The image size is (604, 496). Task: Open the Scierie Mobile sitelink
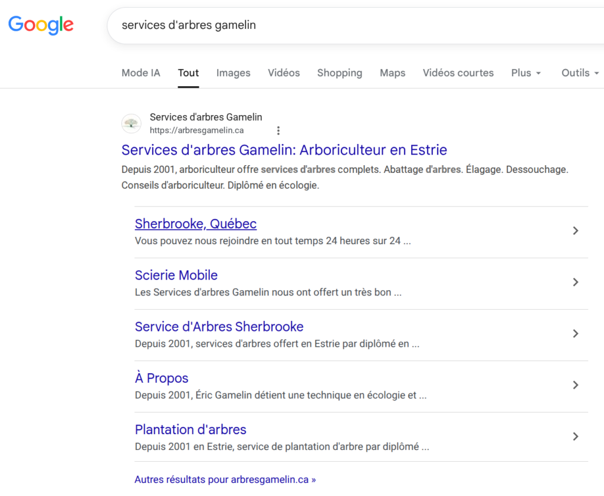176,275
